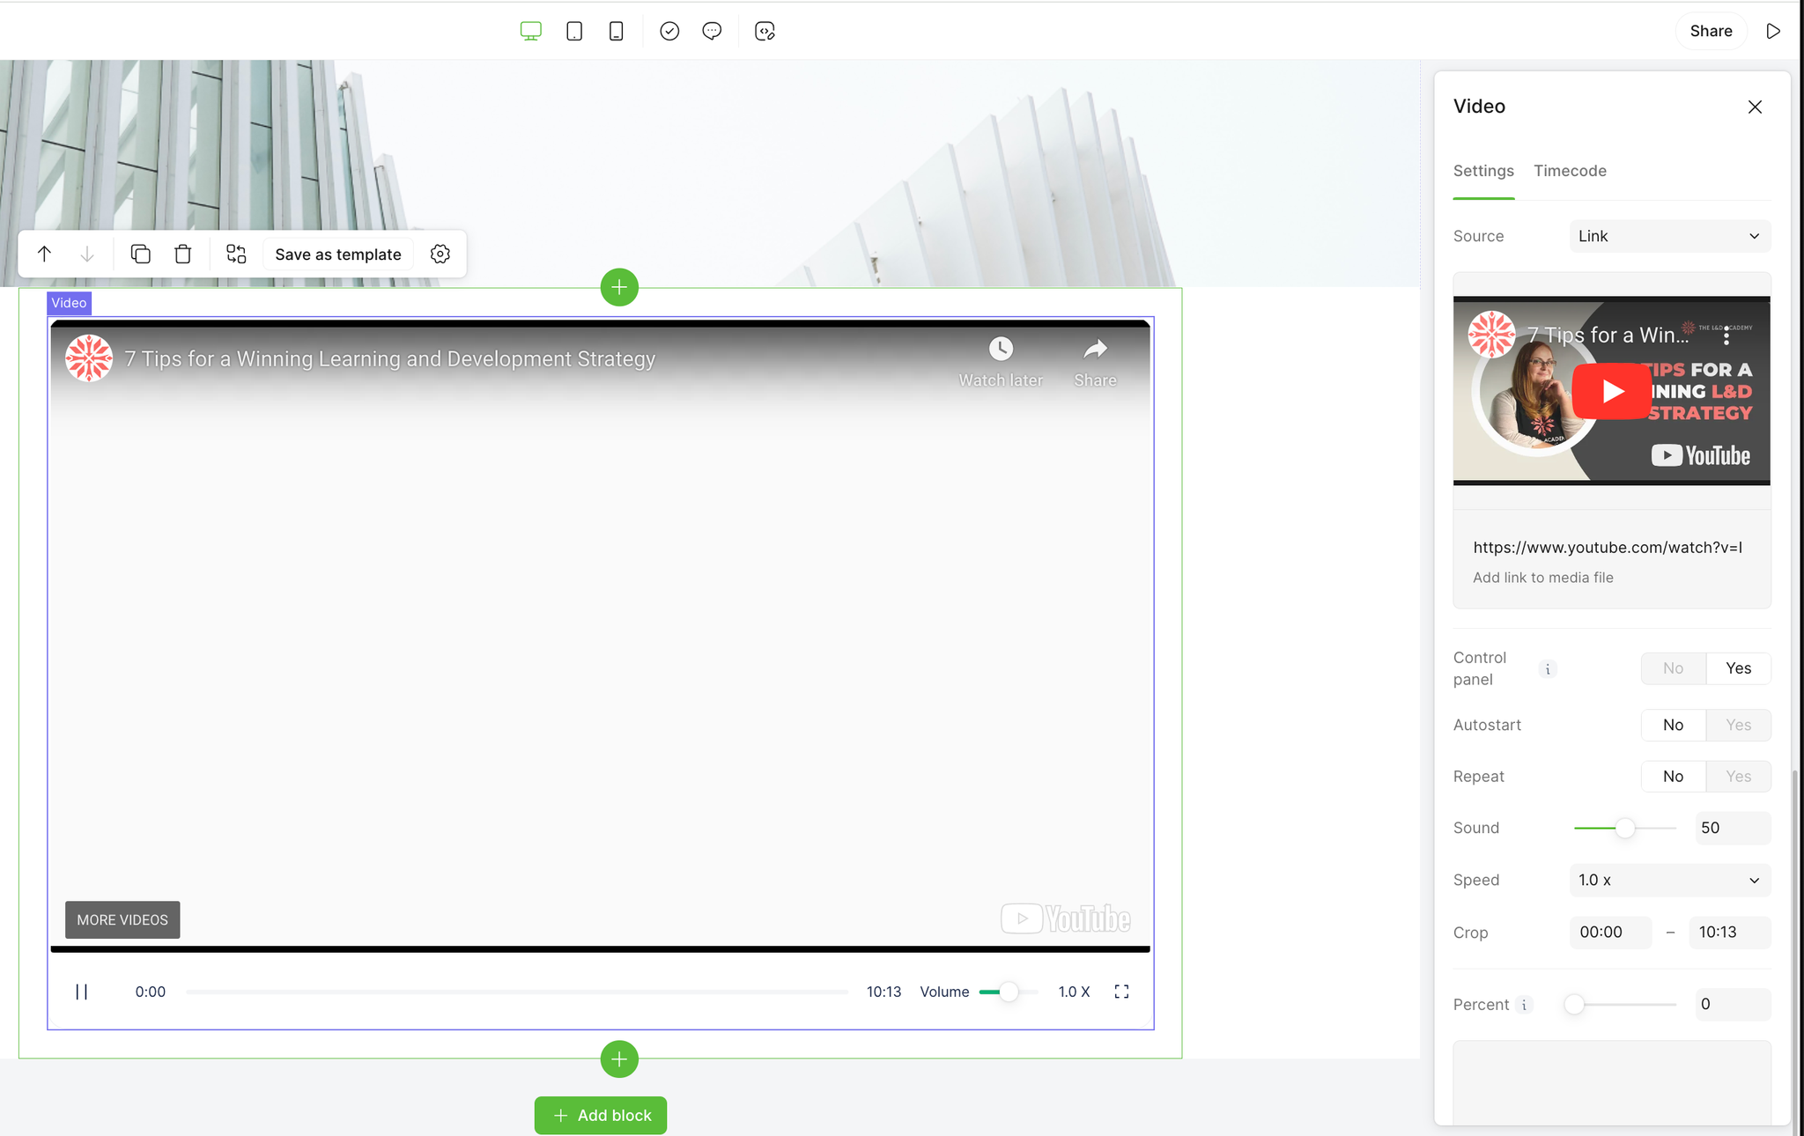Show Control panel info tooltip icon
The image size is (1804, 1136).
(x=1548, y=669)
